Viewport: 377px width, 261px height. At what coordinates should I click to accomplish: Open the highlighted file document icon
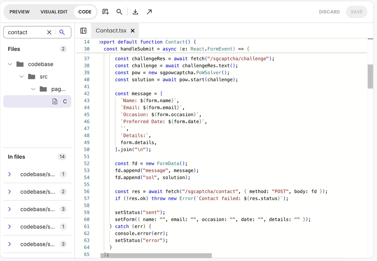55,101
